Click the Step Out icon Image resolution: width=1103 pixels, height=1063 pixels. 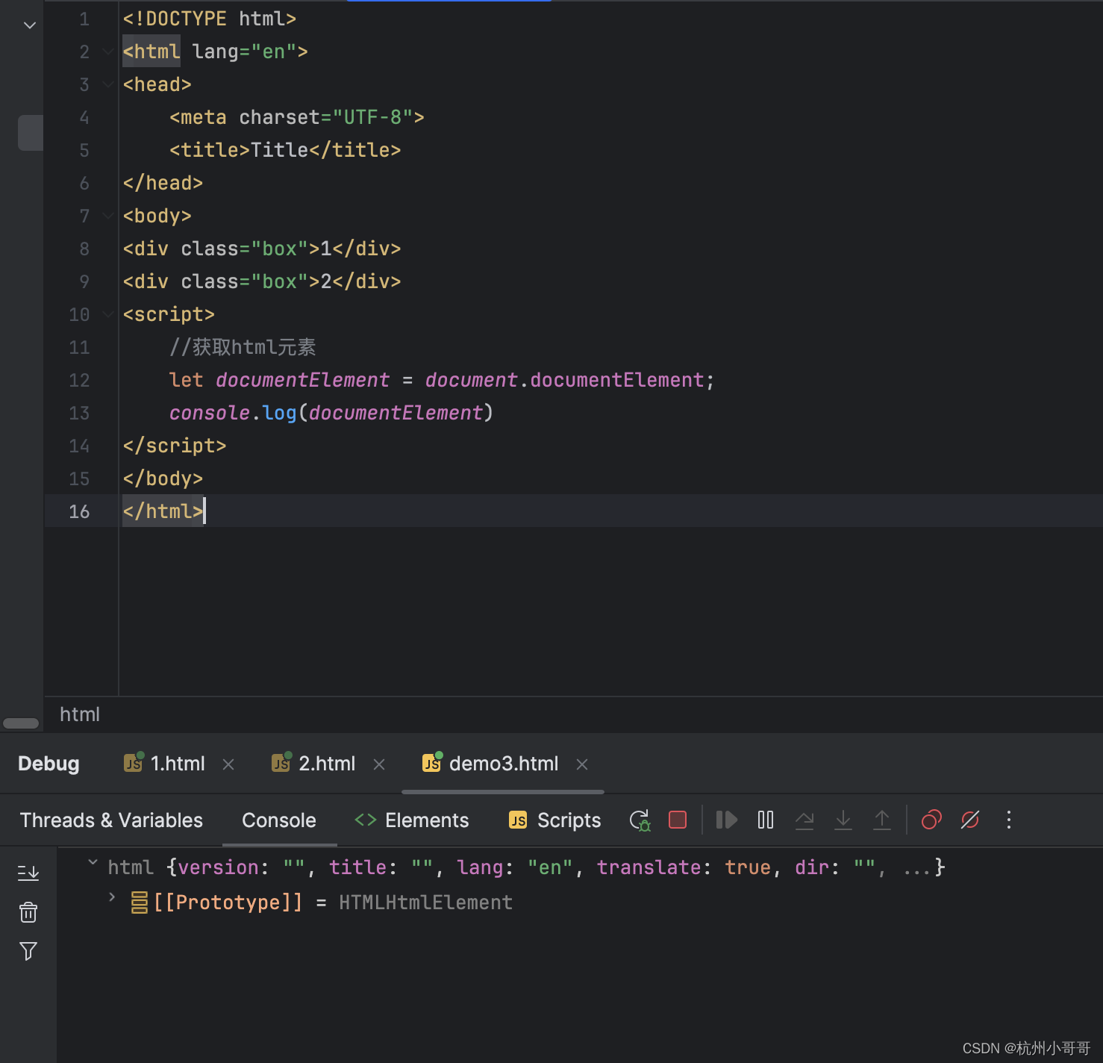coord(882,820)
